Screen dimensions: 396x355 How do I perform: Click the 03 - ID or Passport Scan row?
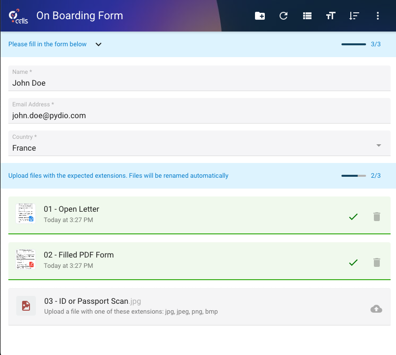(x=199, y=307)
